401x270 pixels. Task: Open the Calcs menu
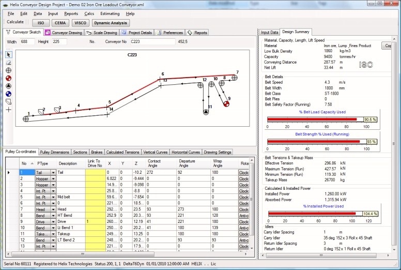click(88, 13)
